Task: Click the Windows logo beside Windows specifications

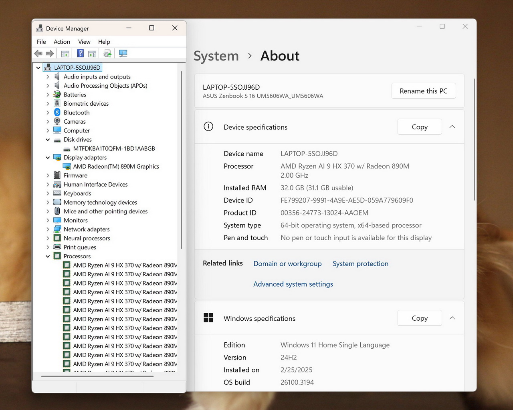Action: tap(208, 318)
